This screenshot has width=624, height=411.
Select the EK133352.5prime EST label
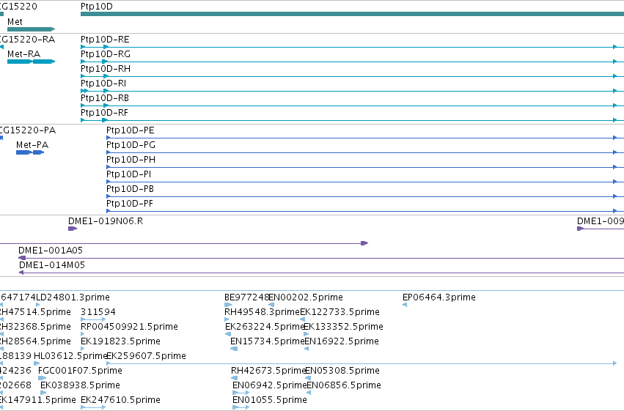(x=343, y=327)
